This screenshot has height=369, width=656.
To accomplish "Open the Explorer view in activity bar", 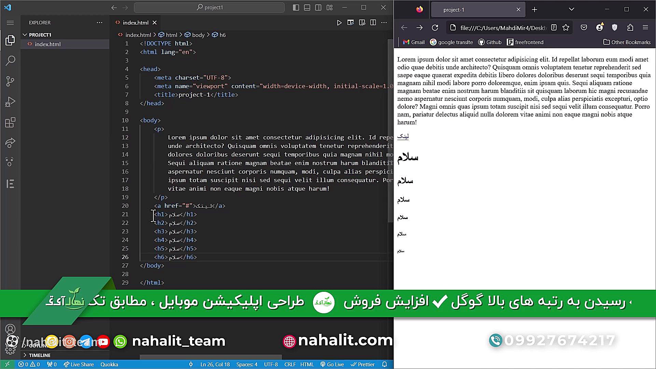I will tap(10, 40).
